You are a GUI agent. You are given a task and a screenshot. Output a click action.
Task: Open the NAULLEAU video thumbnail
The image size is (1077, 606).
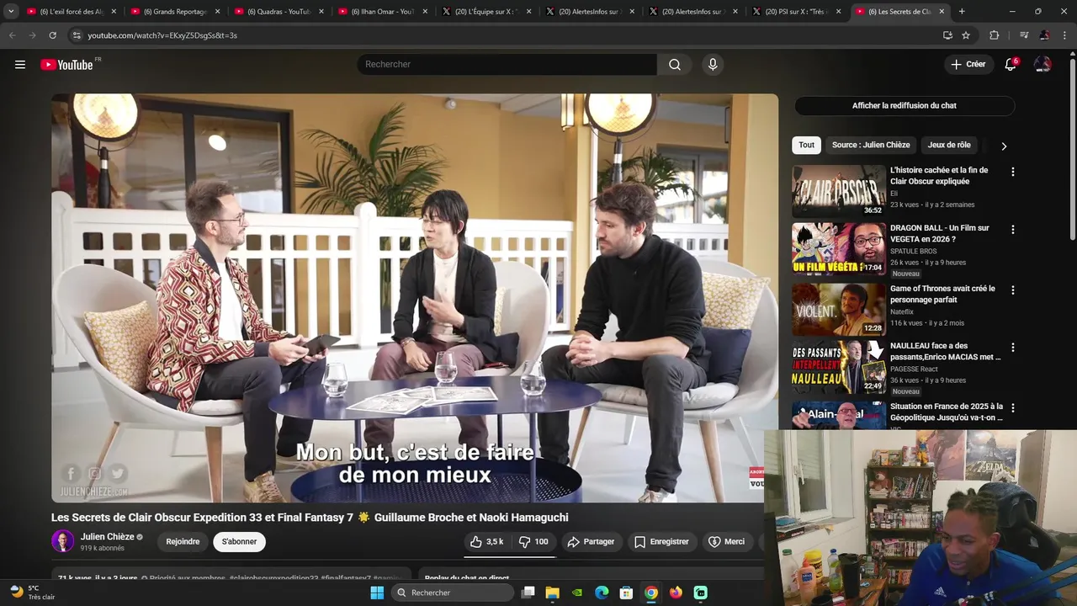click(x=838, y=367)
